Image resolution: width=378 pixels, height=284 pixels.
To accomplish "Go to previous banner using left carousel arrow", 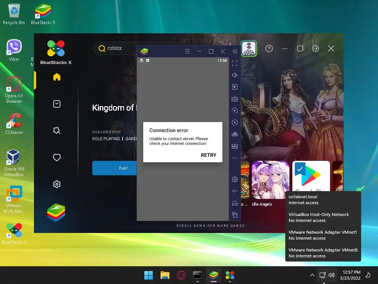I will click(x=332, y=152).
